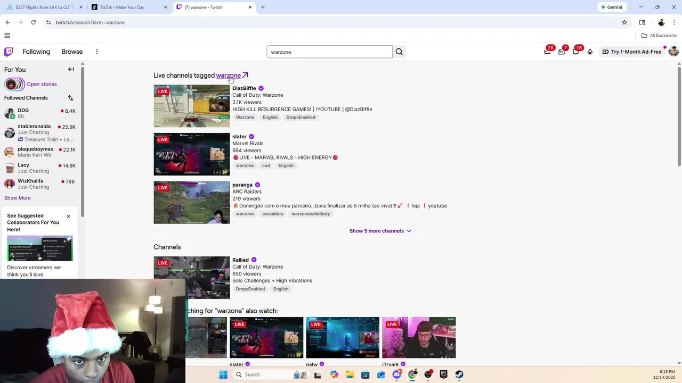Click Open stories link
Image resolution: width=682 pixels, height=383 pixels.
pyautogui.click(x=42, y=84)
